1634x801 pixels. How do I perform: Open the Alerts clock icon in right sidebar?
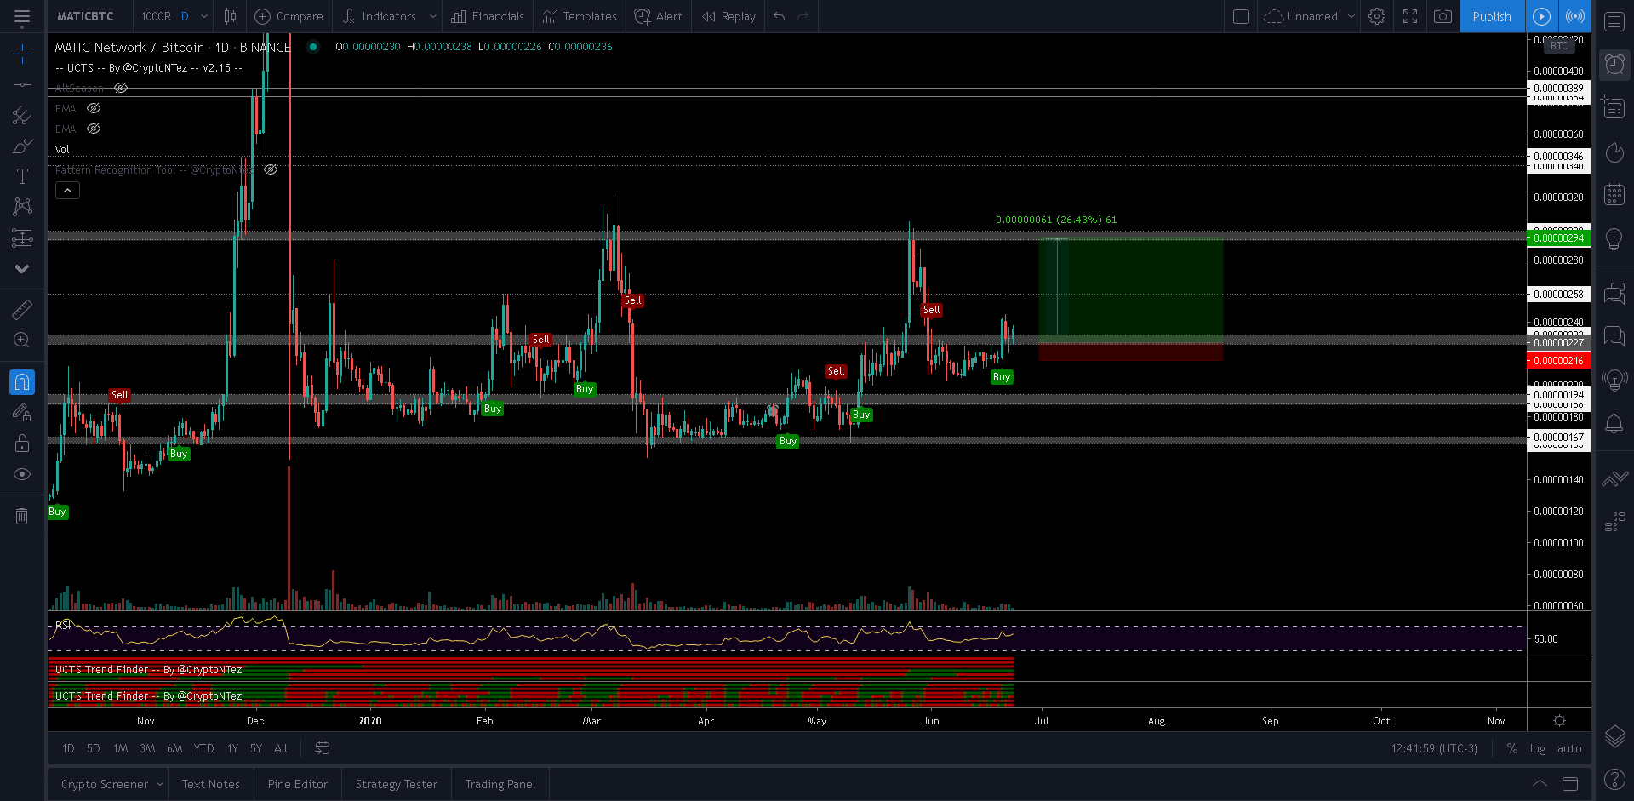[1614, 65]
